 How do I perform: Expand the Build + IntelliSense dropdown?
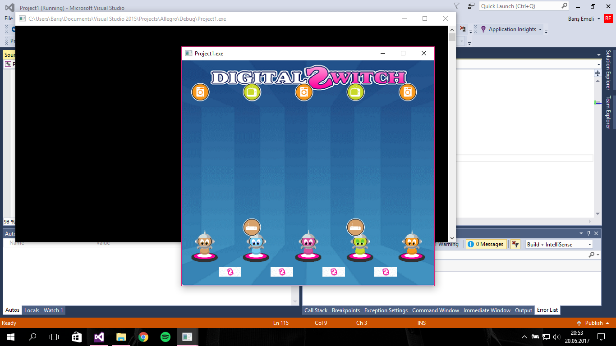click(x=589, y=244)
